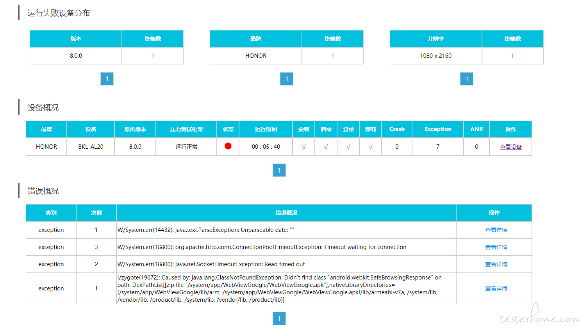
Task: Select page 1 under the 分辨率 table
Action: (x=467, y=79)
